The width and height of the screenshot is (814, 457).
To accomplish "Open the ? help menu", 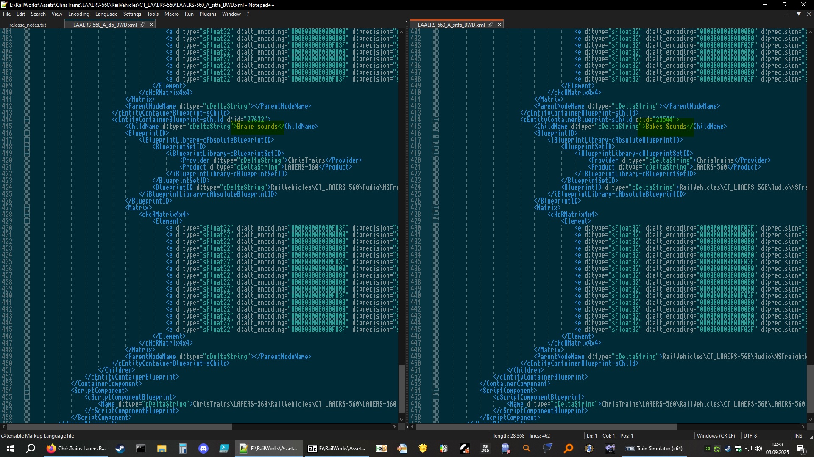I will [248, 14].
